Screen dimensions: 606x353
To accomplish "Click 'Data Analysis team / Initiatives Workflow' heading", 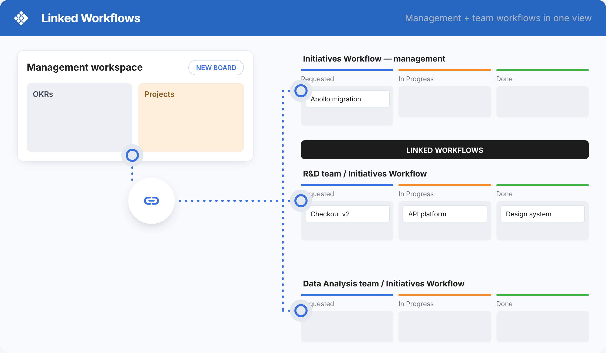I will click(x=384, y=284).
